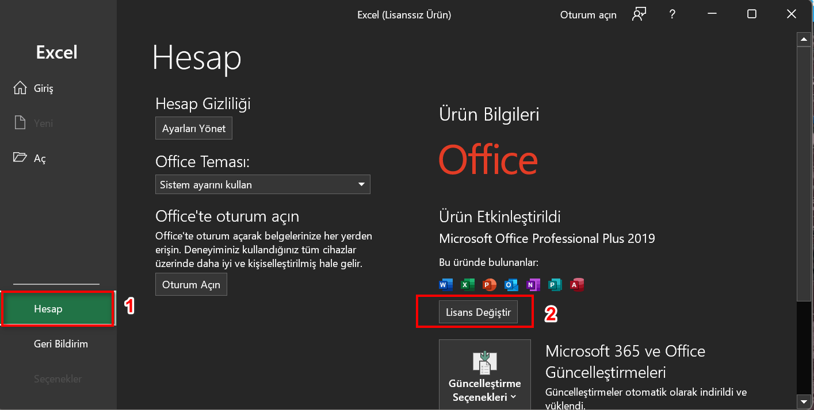Click the Excel app icon under product info
This screenshot has height=410, width=814.
pyautogui.click(x=468, y=284)
